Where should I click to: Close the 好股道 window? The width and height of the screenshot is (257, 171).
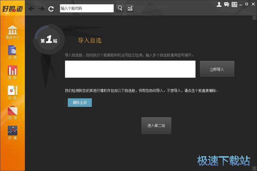[253, 4]
